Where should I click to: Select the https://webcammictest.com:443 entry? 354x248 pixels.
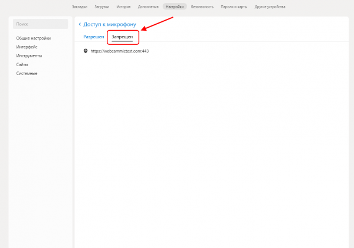tap(119, 51)
